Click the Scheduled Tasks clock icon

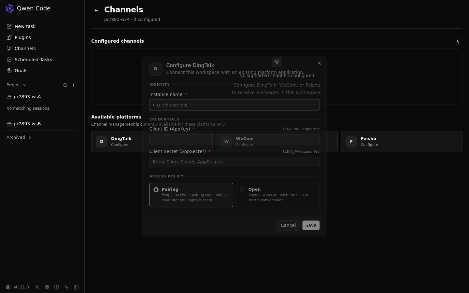pyautogui.click(x=9, y=60)
